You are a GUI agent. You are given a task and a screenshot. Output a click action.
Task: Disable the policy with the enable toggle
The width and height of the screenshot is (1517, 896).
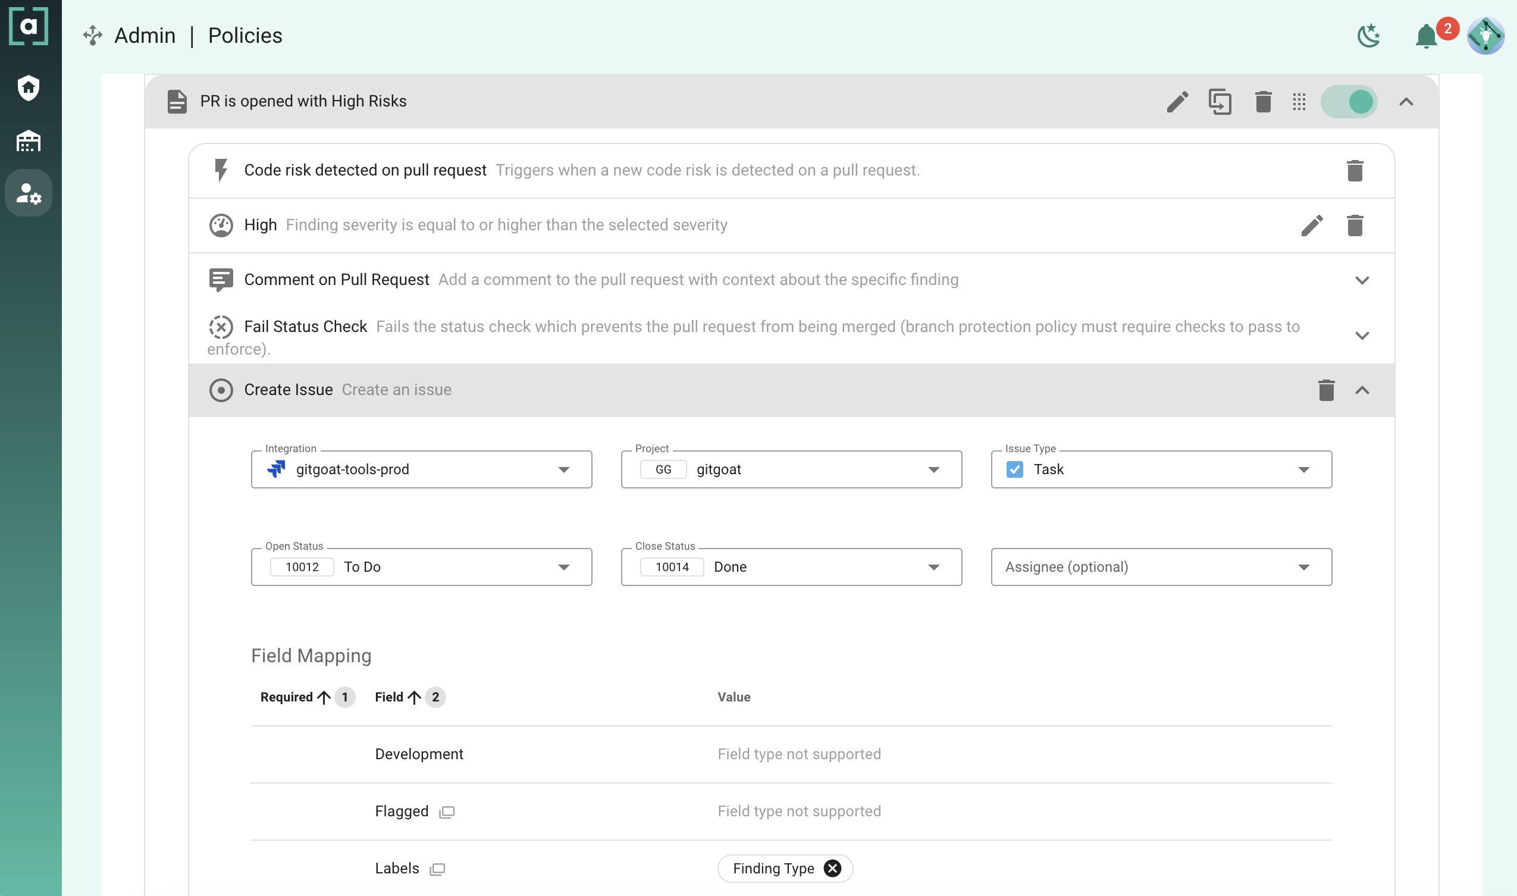1349,101
